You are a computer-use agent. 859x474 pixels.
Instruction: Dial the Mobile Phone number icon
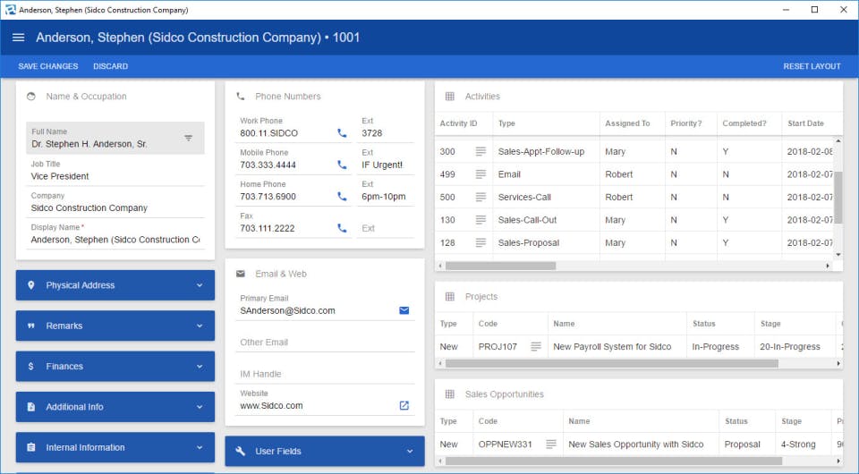[342, 165]
